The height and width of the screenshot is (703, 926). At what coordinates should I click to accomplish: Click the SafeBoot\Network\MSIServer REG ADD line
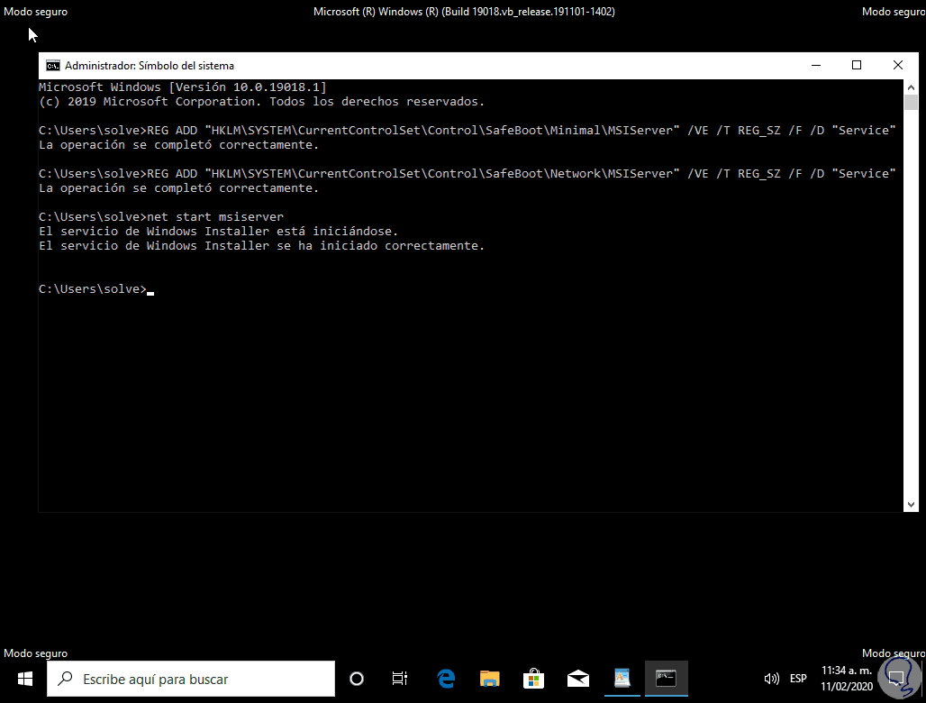pos(468,174)
